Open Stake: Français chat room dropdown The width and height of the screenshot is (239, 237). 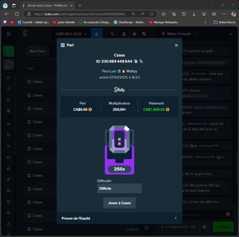179,34
